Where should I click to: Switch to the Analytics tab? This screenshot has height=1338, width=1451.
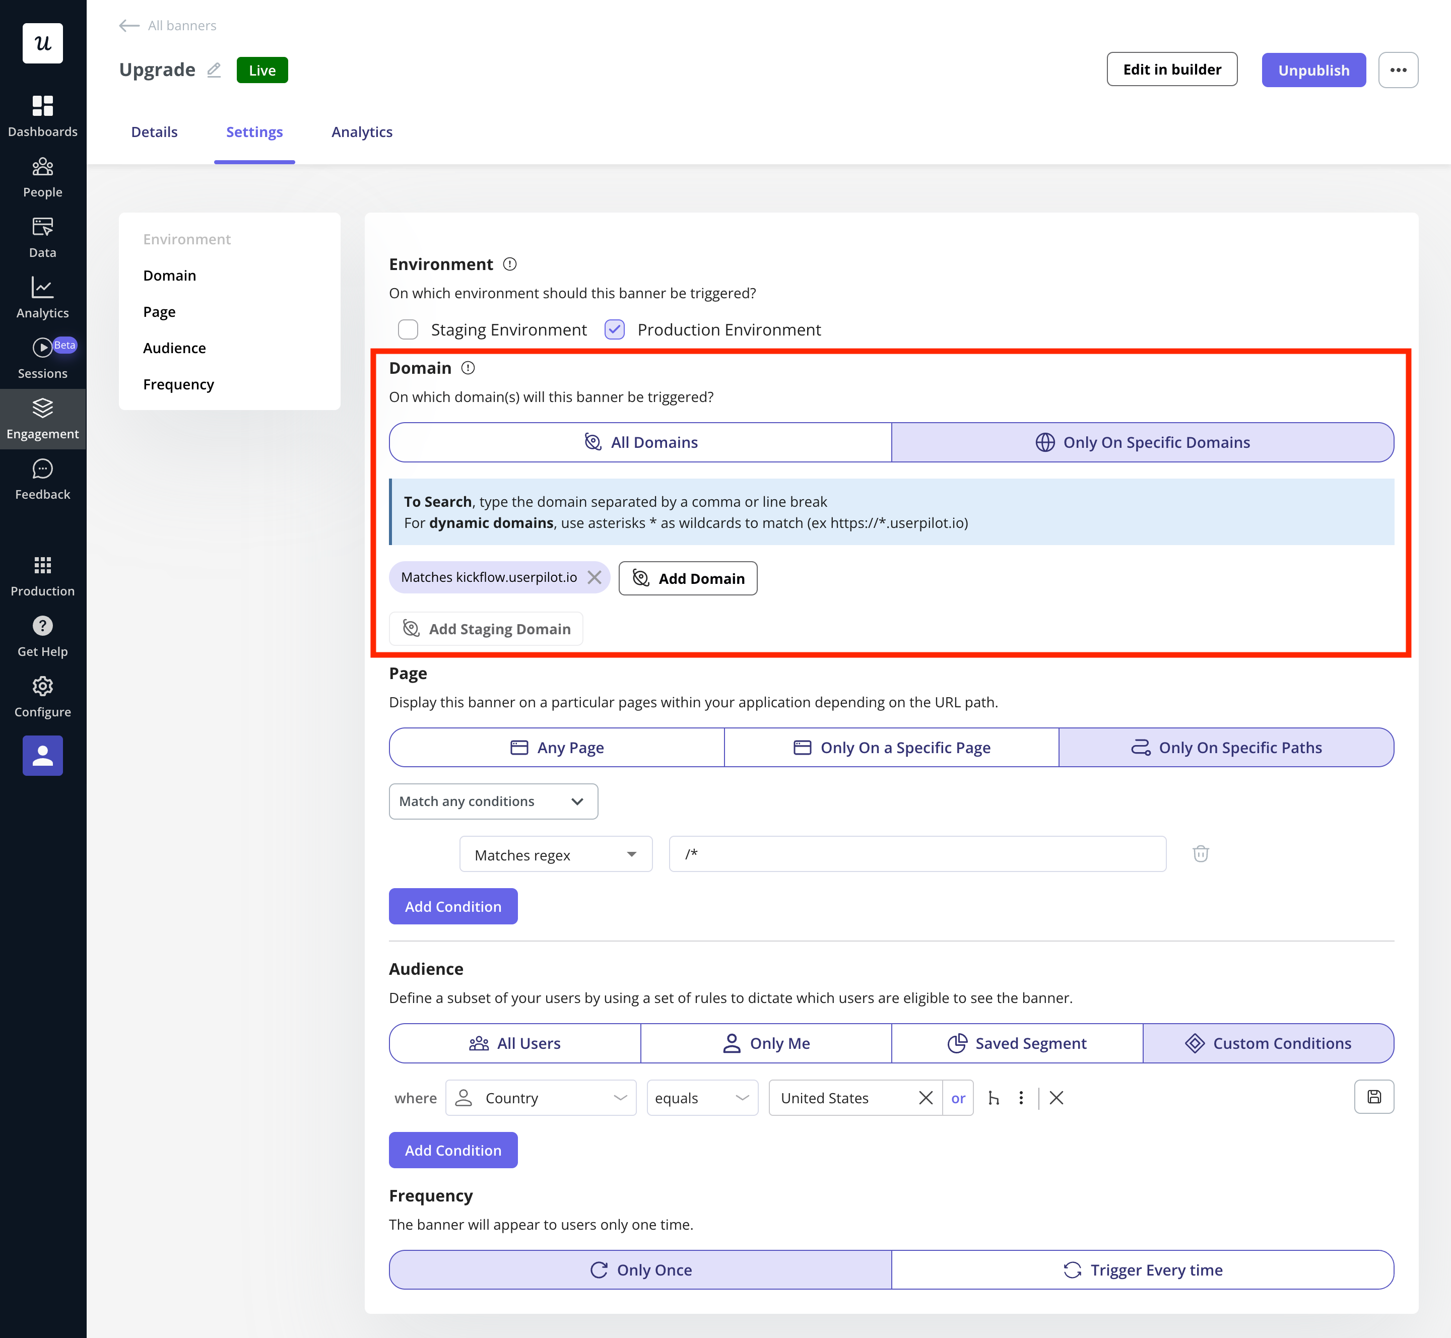point(362,132)
